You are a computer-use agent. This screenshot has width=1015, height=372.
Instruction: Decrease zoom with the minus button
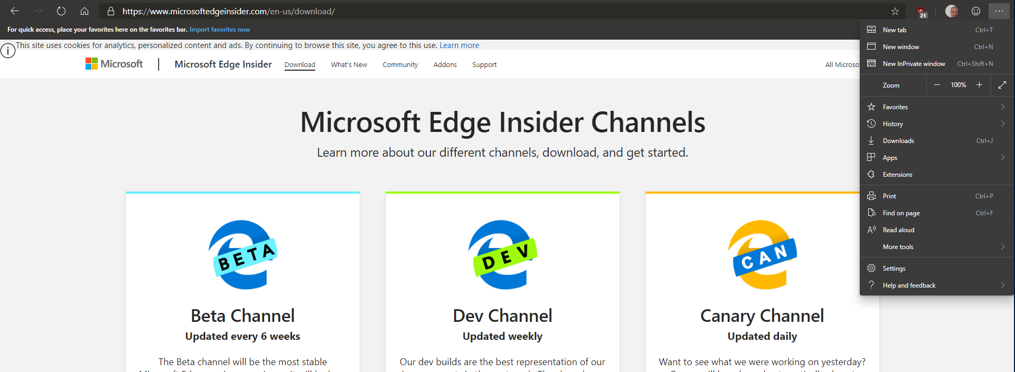[x=937, y=85]
